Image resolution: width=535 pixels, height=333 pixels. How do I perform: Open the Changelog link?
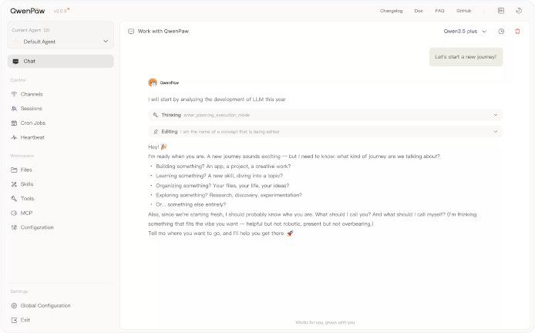(x=392, y=11)
